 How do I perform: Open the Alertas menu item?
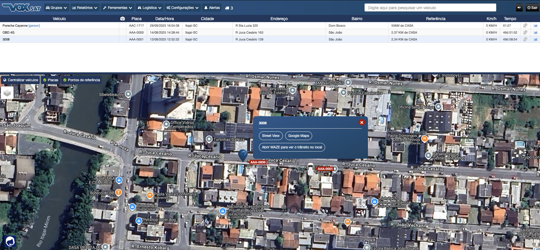(212, 8)
